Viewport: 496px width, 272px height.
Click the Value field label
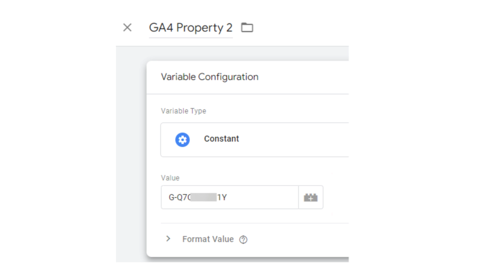point(170,178)
